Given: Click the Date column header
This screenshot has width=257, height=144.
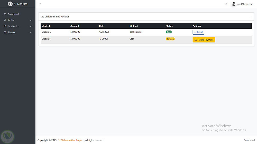Looking at the screenshot, I should tap(102, 26).
